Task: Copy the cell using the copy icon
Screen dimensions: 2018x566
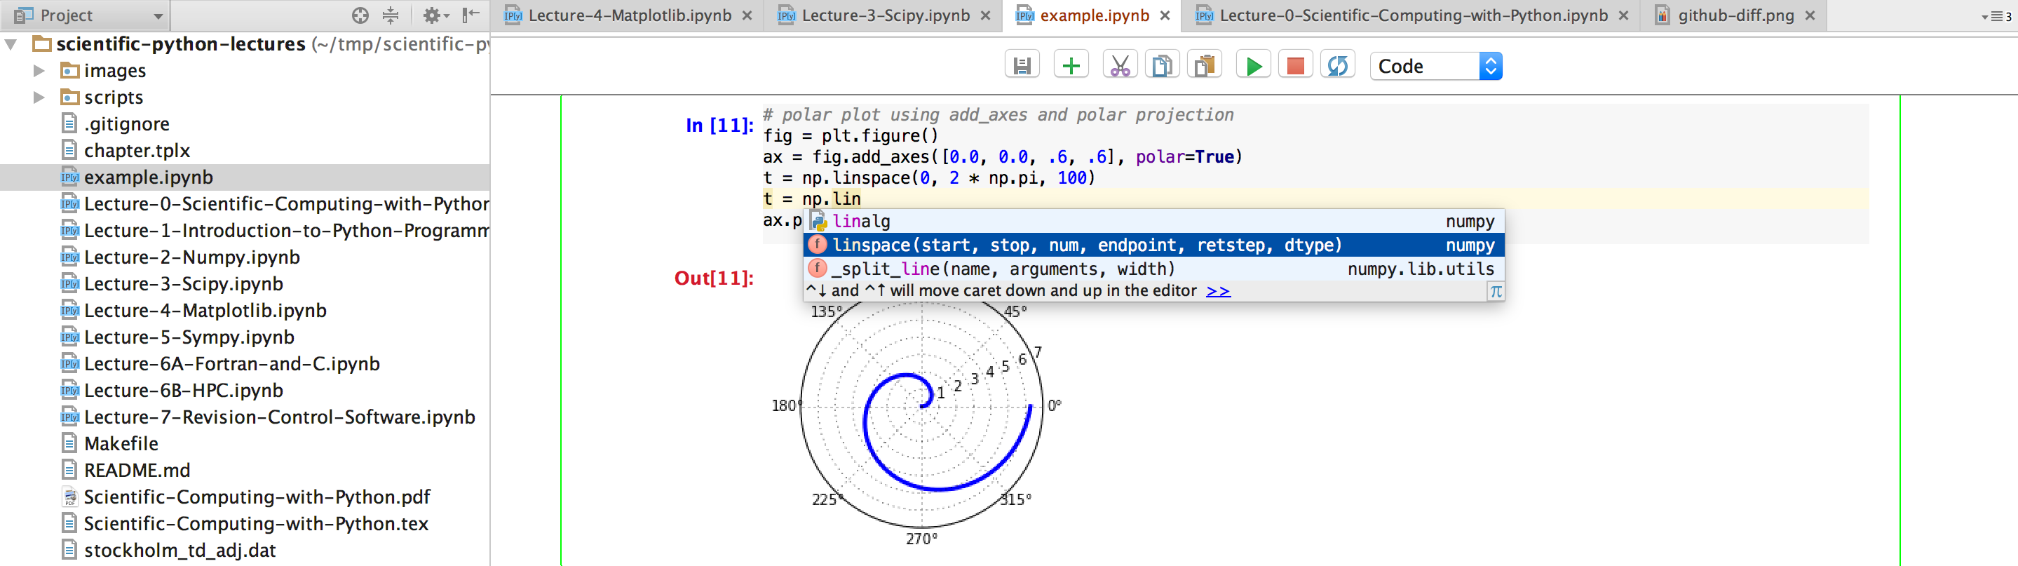Action: (x=1162, y=66)
